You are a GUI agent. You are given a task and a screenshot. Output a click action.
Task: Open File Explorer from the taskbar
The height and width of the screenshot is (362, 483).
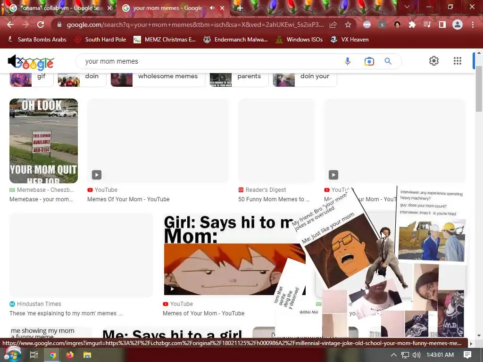(87, 355)
